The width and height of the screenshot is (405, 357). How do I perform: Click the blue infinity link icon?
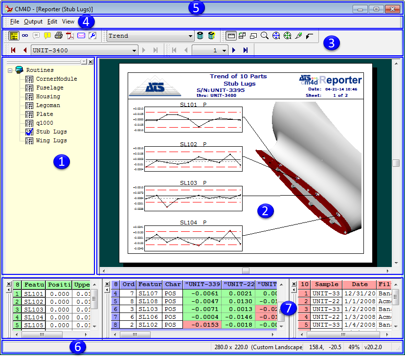click(25, 36)
